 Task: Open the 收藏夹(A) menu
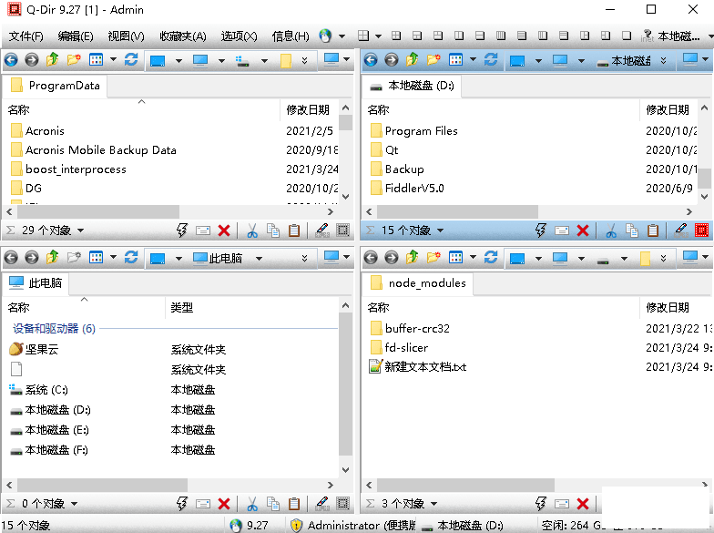click(x=183, y=36)
